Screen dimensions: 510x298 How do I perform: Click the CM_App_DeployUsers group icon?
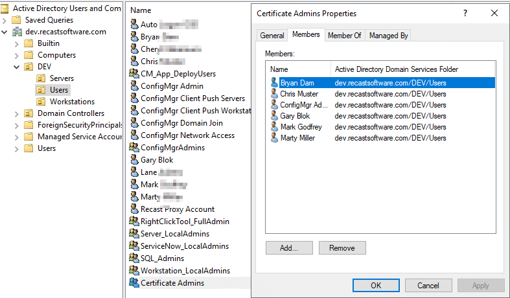click(134, 74)
